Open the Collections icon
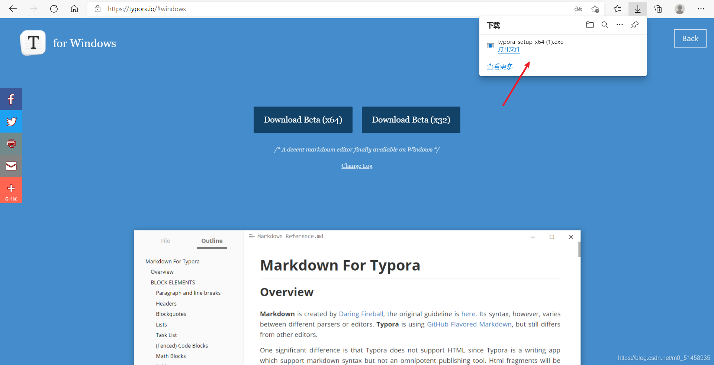 [658, 9]
